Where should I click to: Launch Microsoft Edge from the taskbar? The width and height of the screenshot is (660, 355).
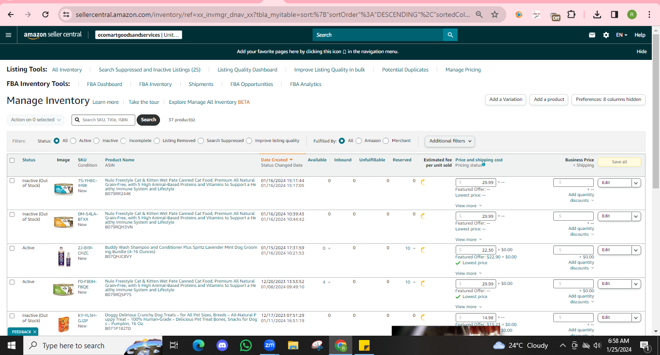(198, 345)
